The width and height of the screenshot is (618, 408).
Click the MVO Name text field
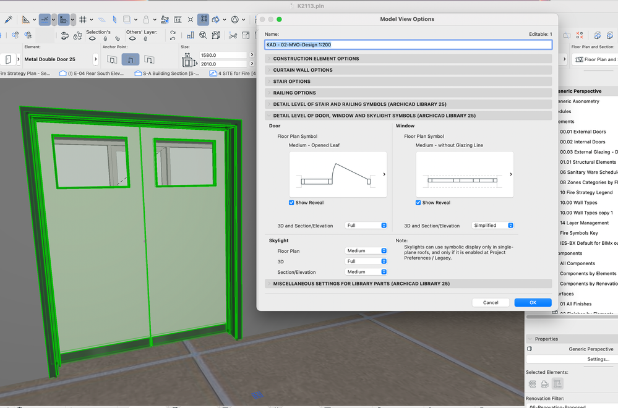tap(408, 45)
